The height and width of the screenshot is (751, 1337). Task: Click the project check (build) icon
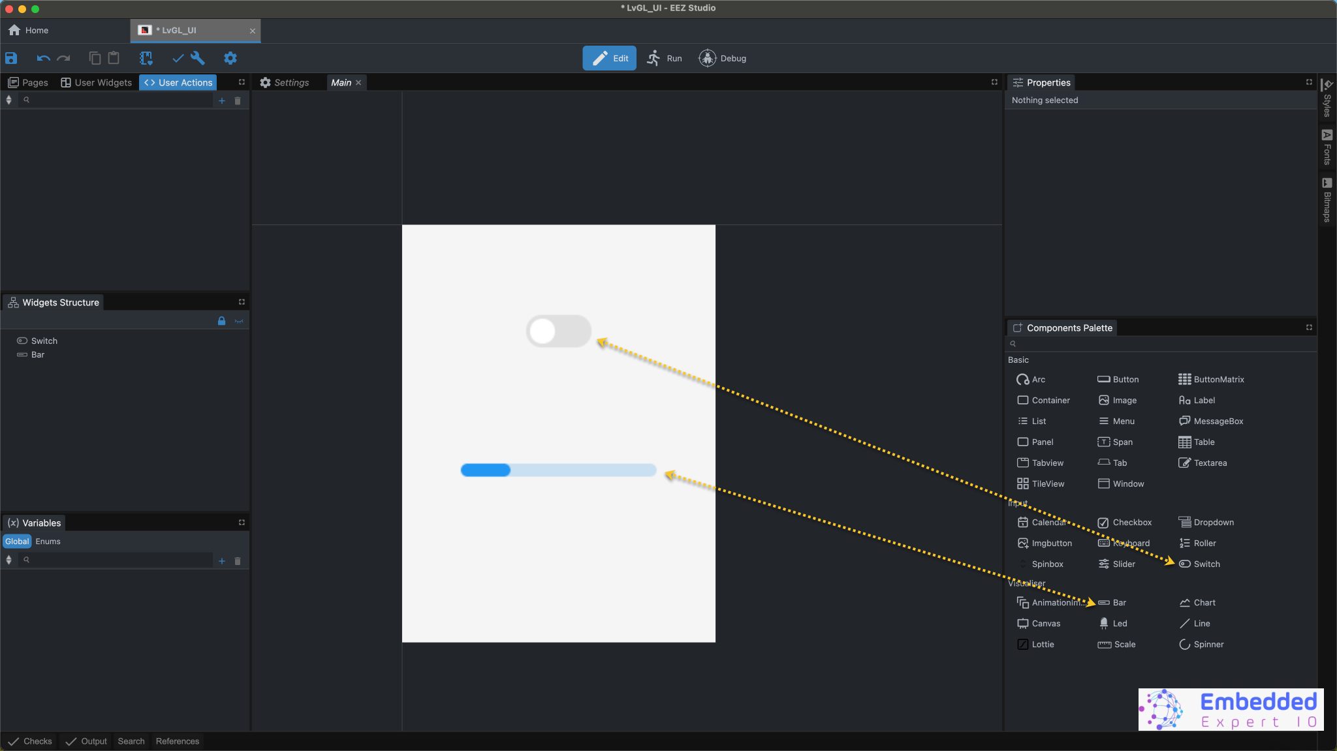[x=178, y=58]
